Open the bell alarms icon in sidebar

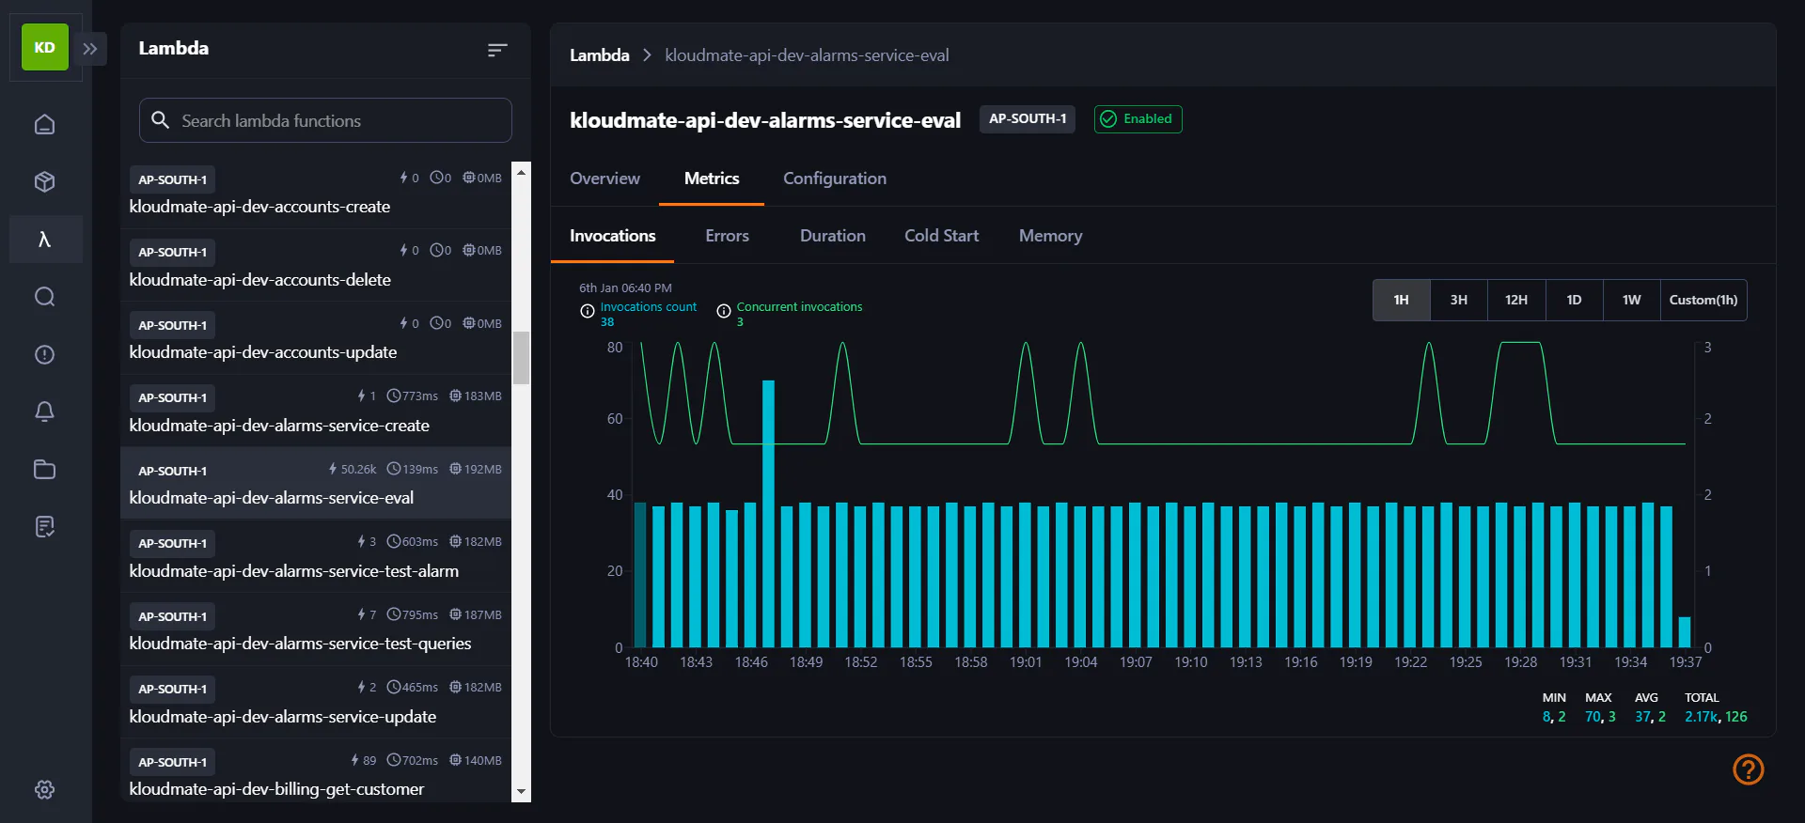point(44,411)
